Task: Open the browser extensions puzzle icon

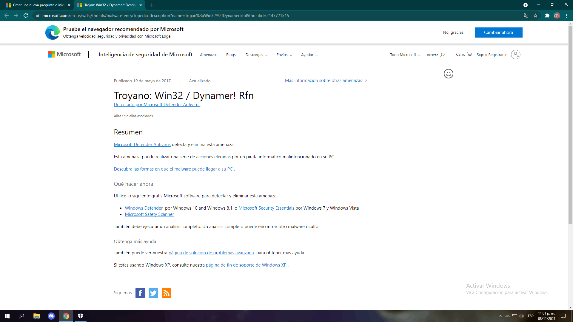Action: coord(547,16)
